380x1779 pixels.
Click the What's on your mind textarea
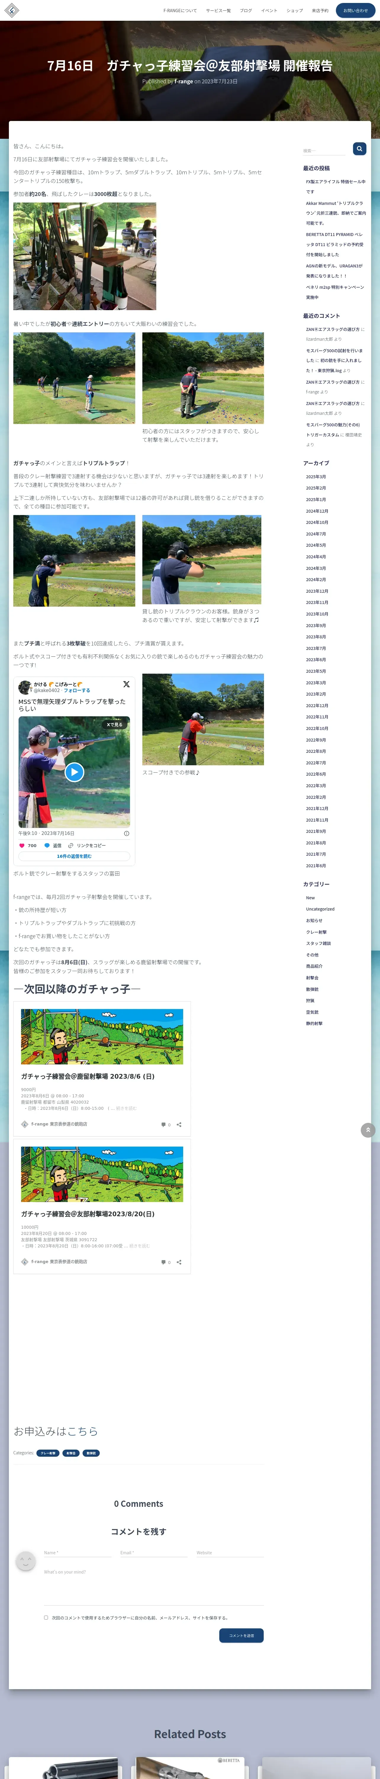[154, 1586]
